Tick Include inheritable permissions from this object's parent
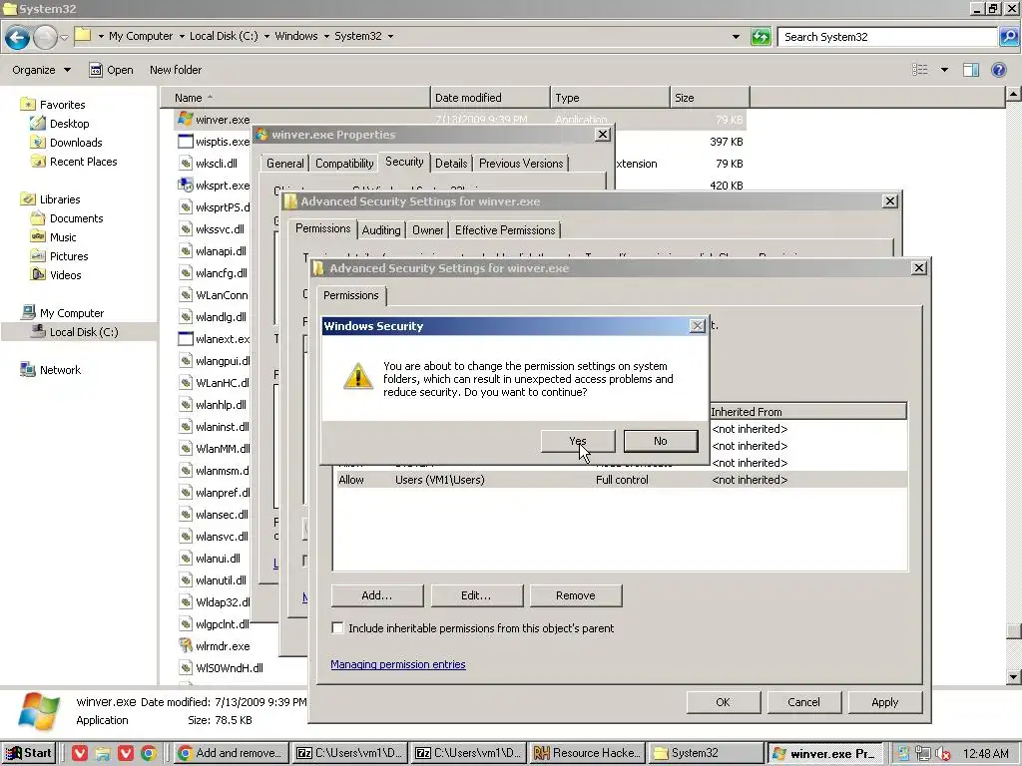The image size is (1022, 766). tap(337, 628)
